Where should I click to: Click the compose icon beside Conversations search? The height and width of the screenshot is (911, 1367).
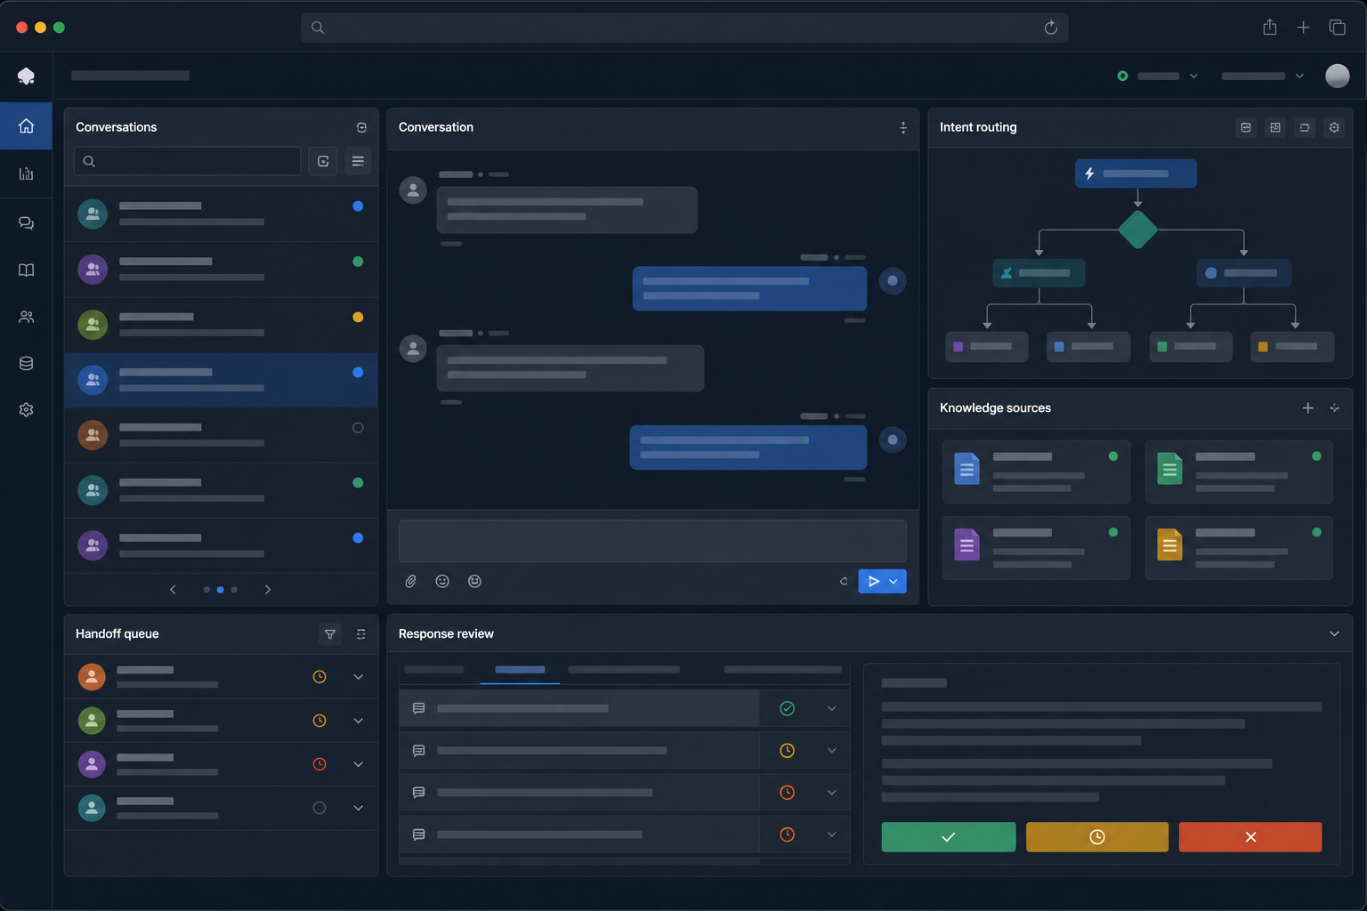(323, 161)
